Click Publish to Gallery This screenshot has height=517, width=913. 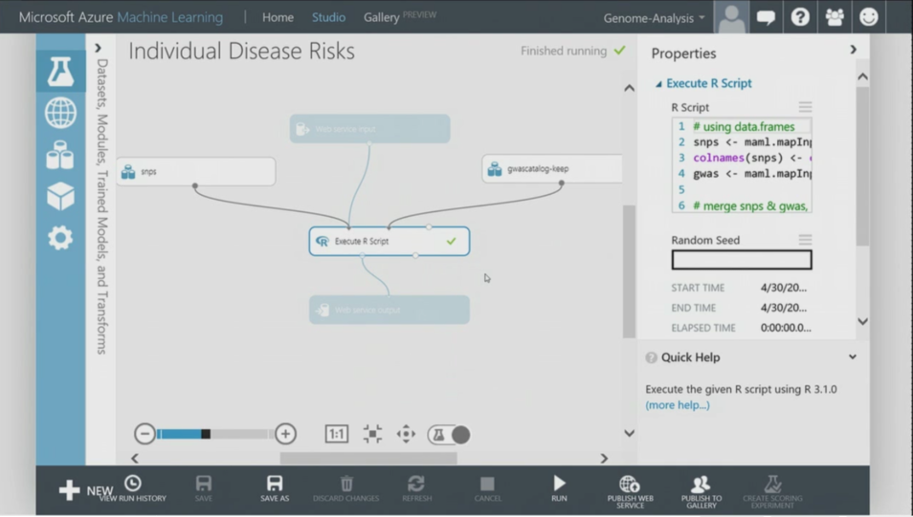[x=701, y=492]
